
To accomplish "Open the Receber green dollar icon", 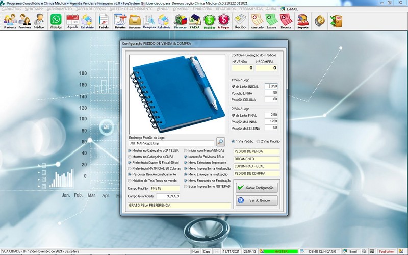I will (x=209, y=21).
